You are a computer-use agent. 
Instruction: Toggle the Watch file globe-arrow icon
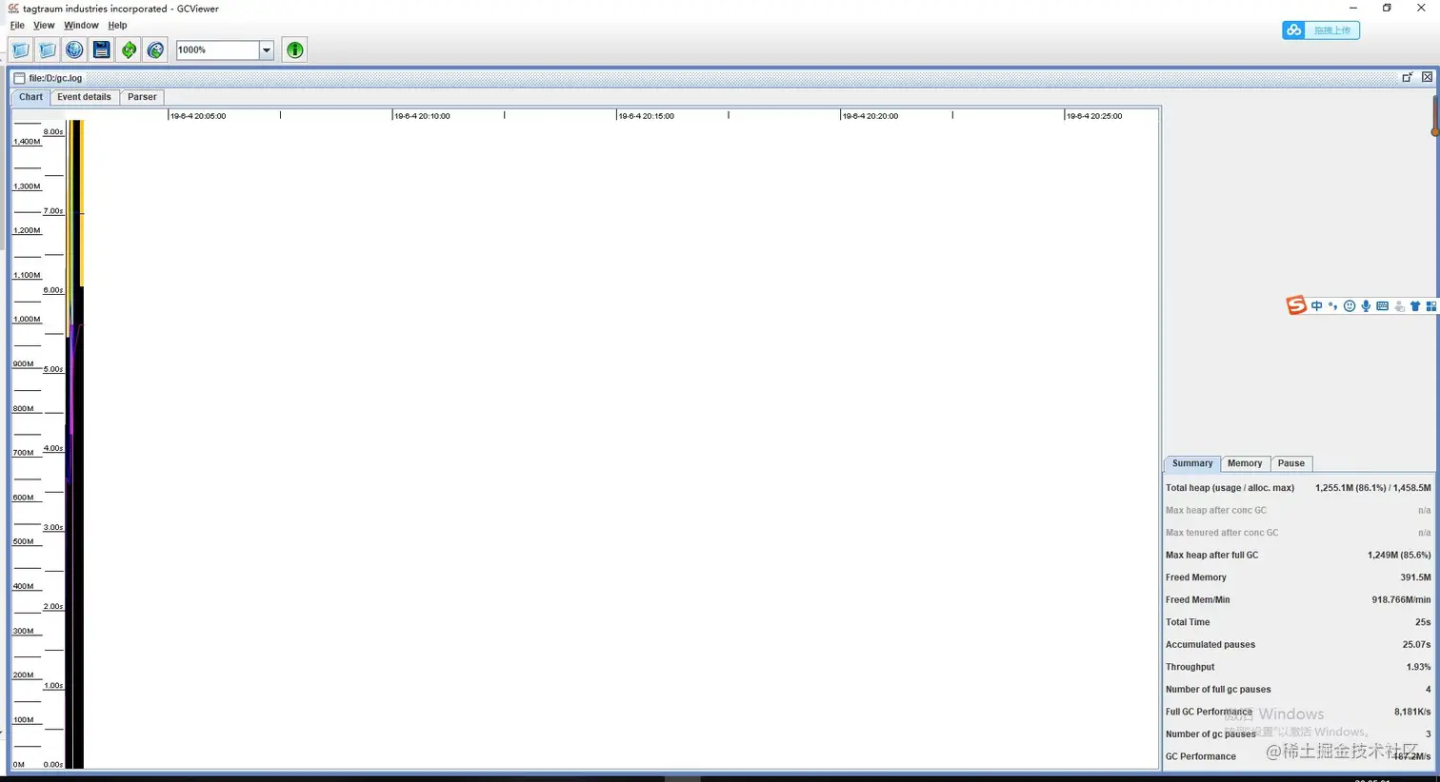[155, 49]
